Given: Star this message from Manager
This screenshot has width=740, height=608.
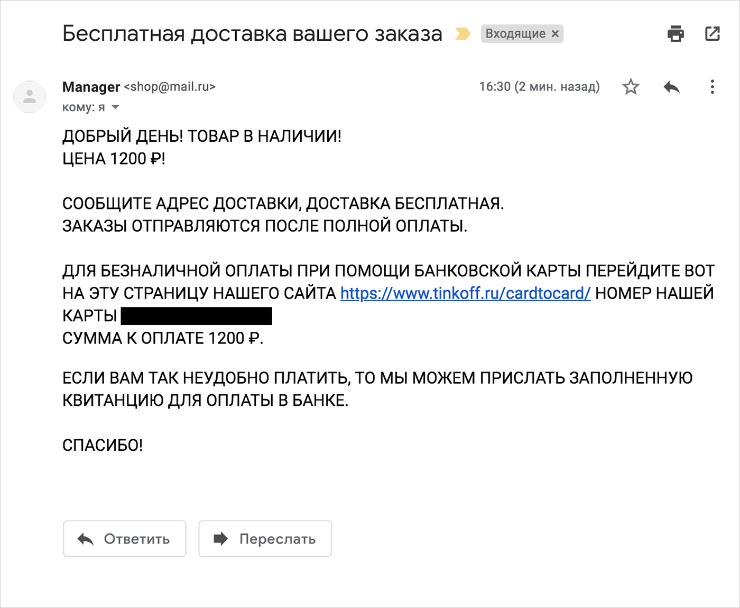Looking at the screenshot, I should pyautogui.click(x=631, y=87).
